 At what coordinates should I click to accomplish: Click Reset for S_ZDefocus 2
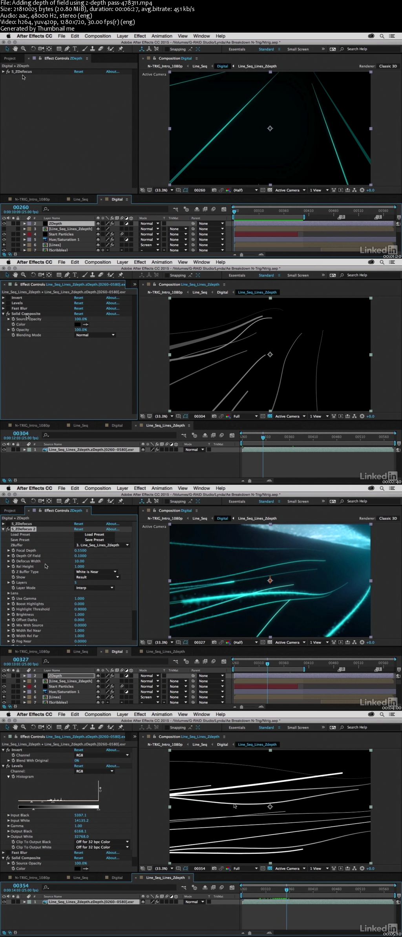(79, 529)
